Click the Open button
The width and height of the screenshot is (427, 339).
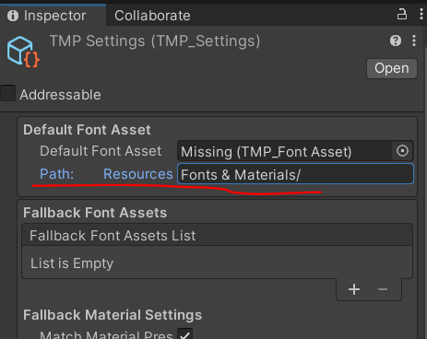tap(392, 68)
